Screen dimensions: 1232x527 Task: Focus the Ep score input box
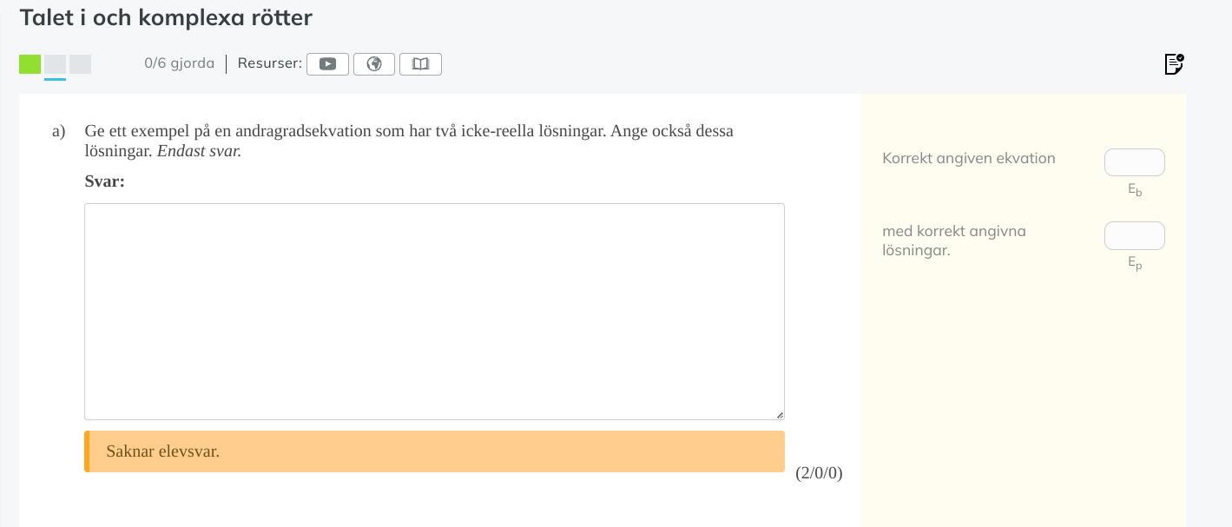[x=1134, y=236]
